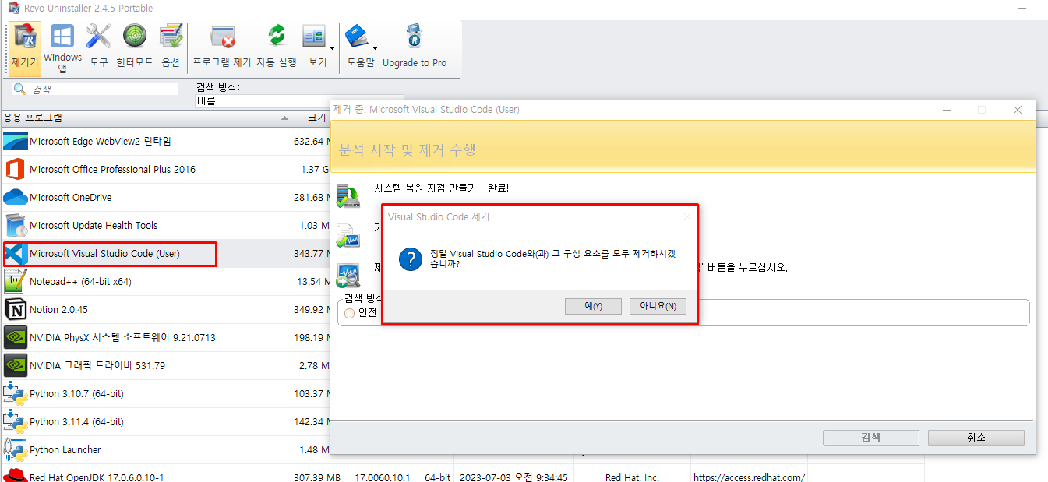The width and height of the screenshot is (1048, 482).
Task: Select the Notion 2.0.45 row text
Action: pyautogui.click(x=58, y=309)
